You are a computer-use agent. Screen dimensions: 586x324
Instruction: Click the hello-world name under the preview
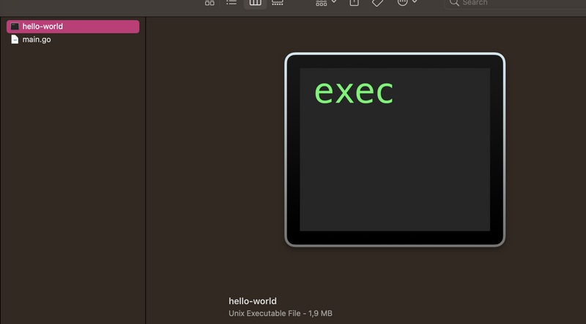pyautogui.click(x=253, y=301)
